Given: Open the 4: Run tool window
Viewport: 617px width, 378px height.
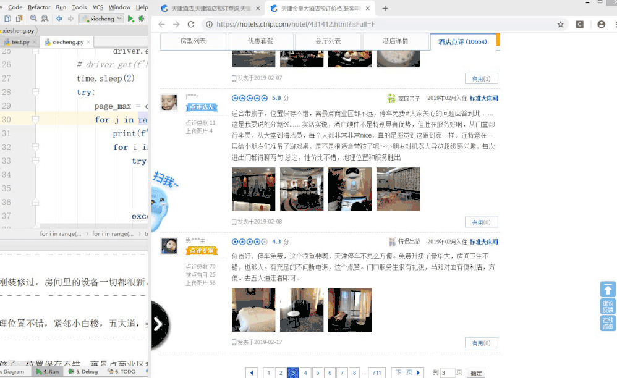Looking at the screenshot, I should coord(47,371).
